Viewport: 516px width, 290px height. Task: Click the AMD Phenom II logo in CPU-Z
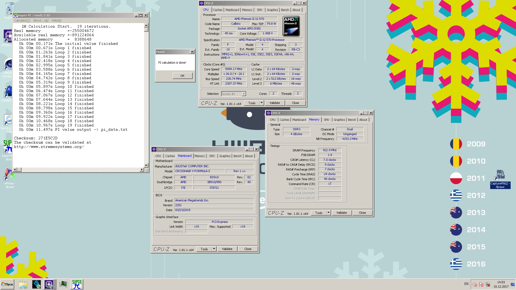coord(291,26)
